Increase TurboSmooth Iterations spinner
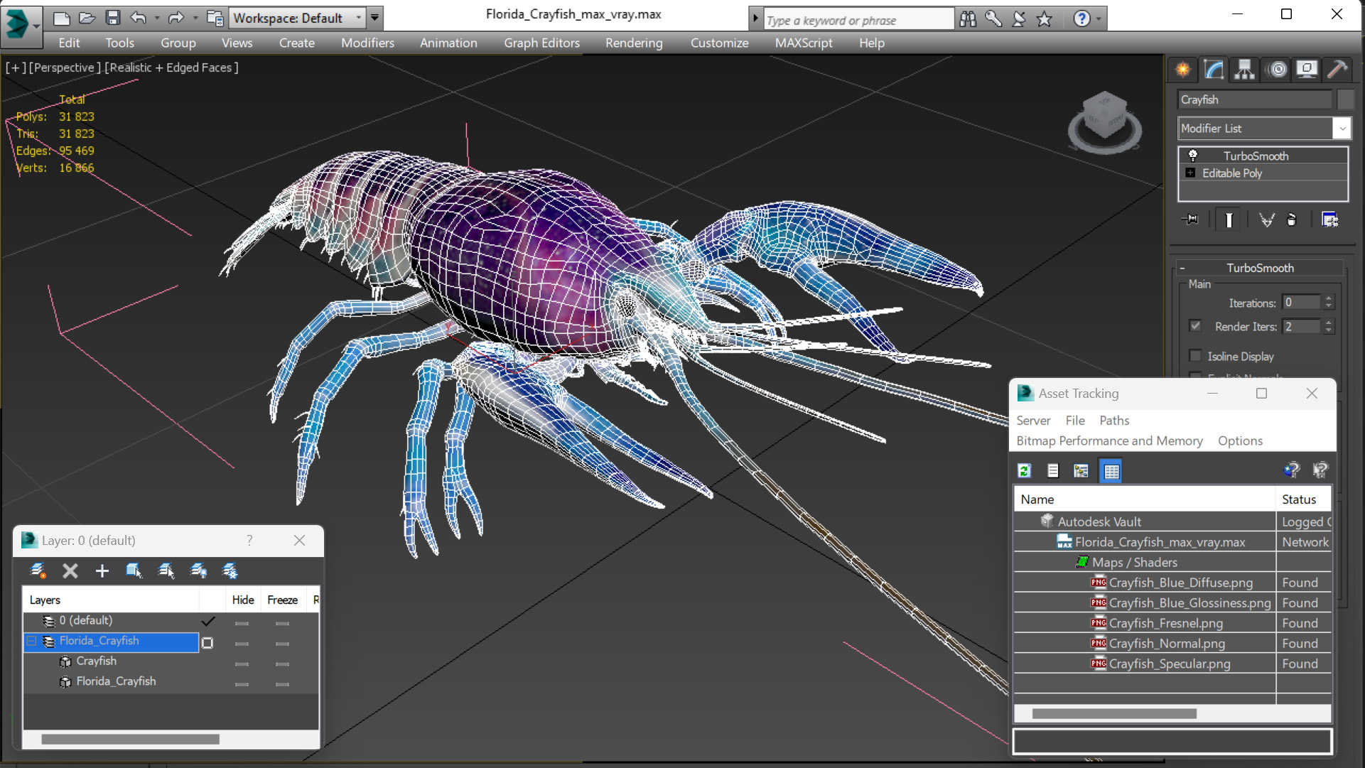This screenshot has width=1365, height=768. coord(1328,298)
